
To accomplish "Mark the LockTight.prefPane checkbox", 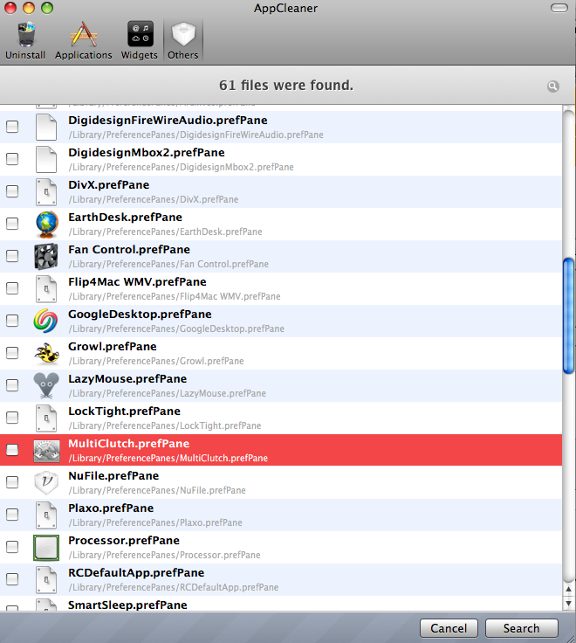I will coord(12,418).
